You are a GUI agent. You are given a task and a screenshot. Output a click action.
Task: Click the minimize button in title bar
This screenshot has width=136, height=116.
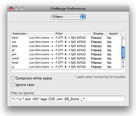16,9
